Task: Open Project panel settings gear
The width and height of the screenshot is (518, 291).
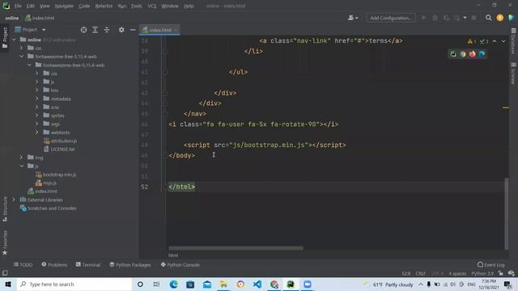Action: 121,30
